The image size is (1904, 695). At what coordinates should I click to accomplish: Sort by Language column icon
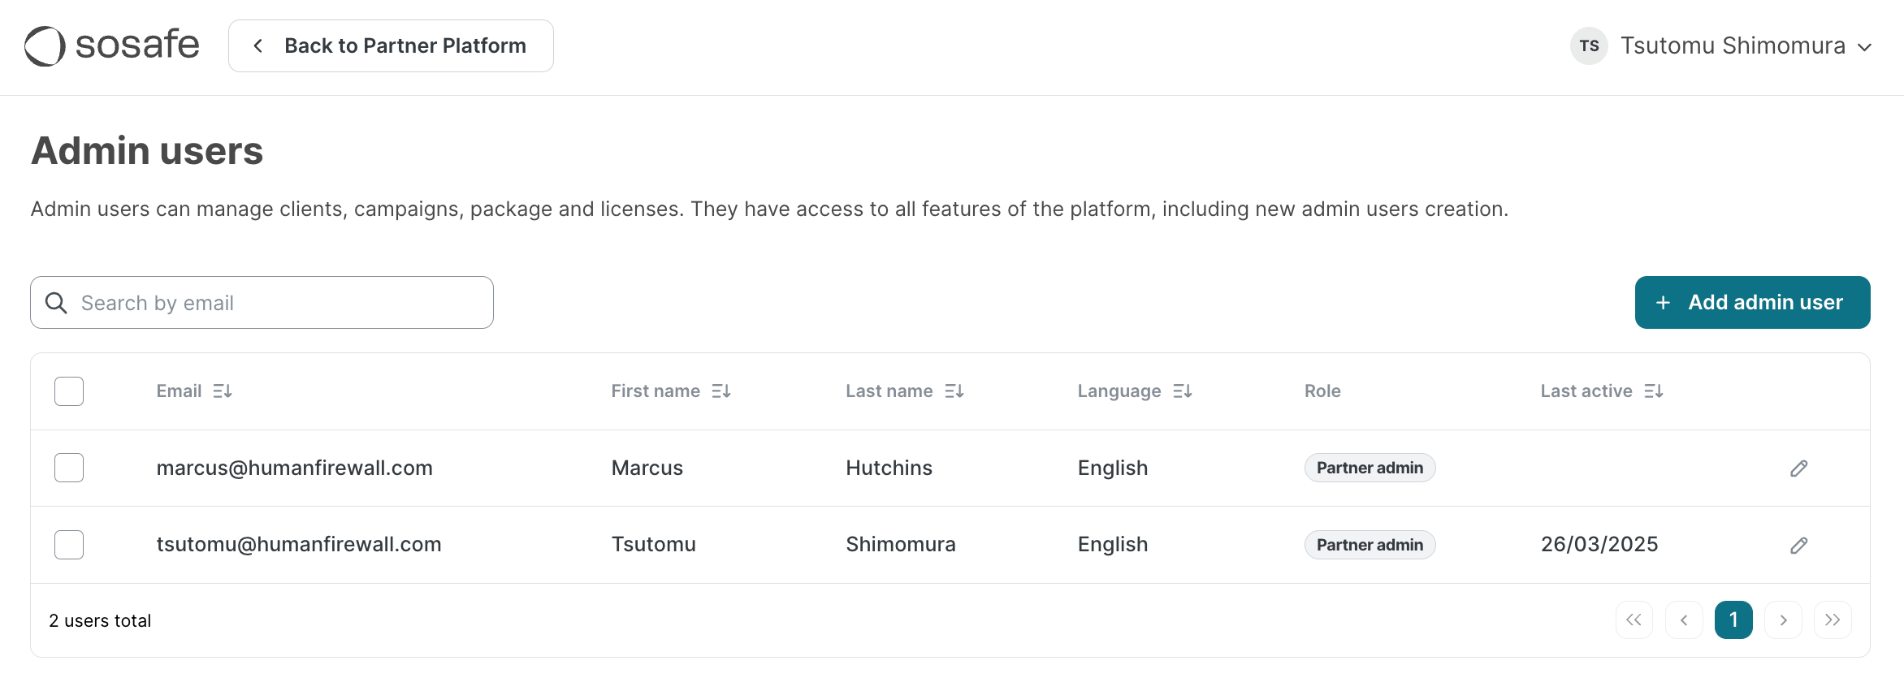pos(1183,391)
